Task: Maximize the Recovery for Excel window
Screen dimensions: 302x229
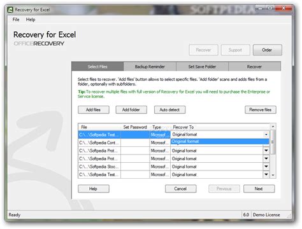Action: pyautogui.click(x=270, y=8)
